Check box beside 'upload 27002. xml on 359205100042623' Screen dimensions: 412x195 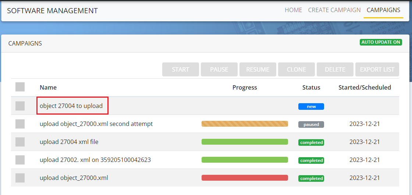pyautogui.click(x=20, y=160)
